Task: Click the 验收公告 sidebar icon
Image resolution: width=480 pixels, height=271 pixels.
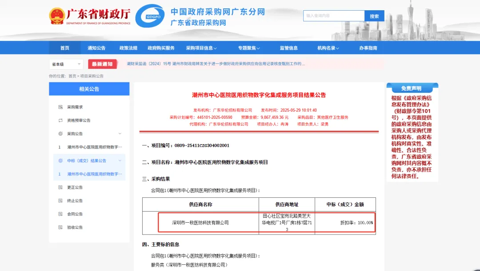Action: (x=60, y=227)
